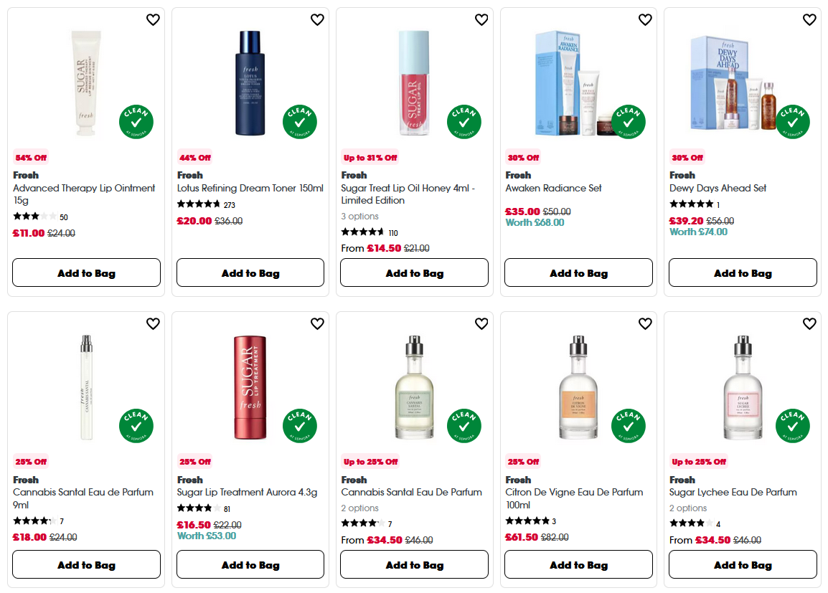Open the 2 options selector for Sugar Lychee Eau De Parfum
This screenshot has height=593, width=828.
[689, 508]
